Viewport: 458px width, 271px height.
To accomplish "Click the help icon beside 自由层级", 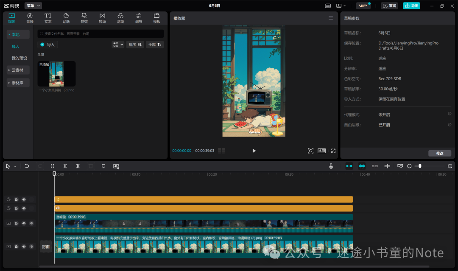I will click(x=450, y=125).
